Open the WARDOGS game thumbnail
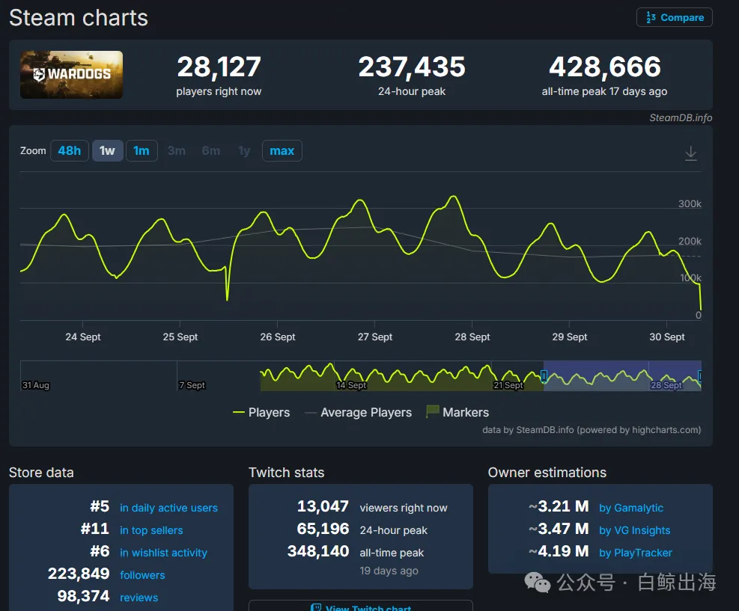The height and width of the screenshot is (611, 739). coord(72,74)
